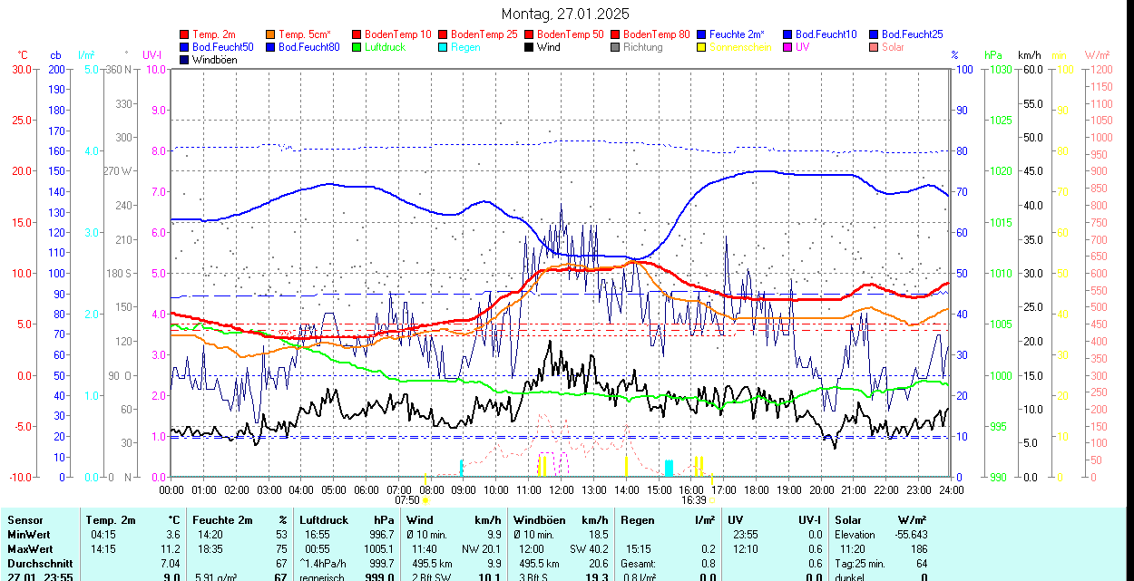Click the black Wind legend swatch
Screen dimensions: 1134x581
(x=530, y=47)
